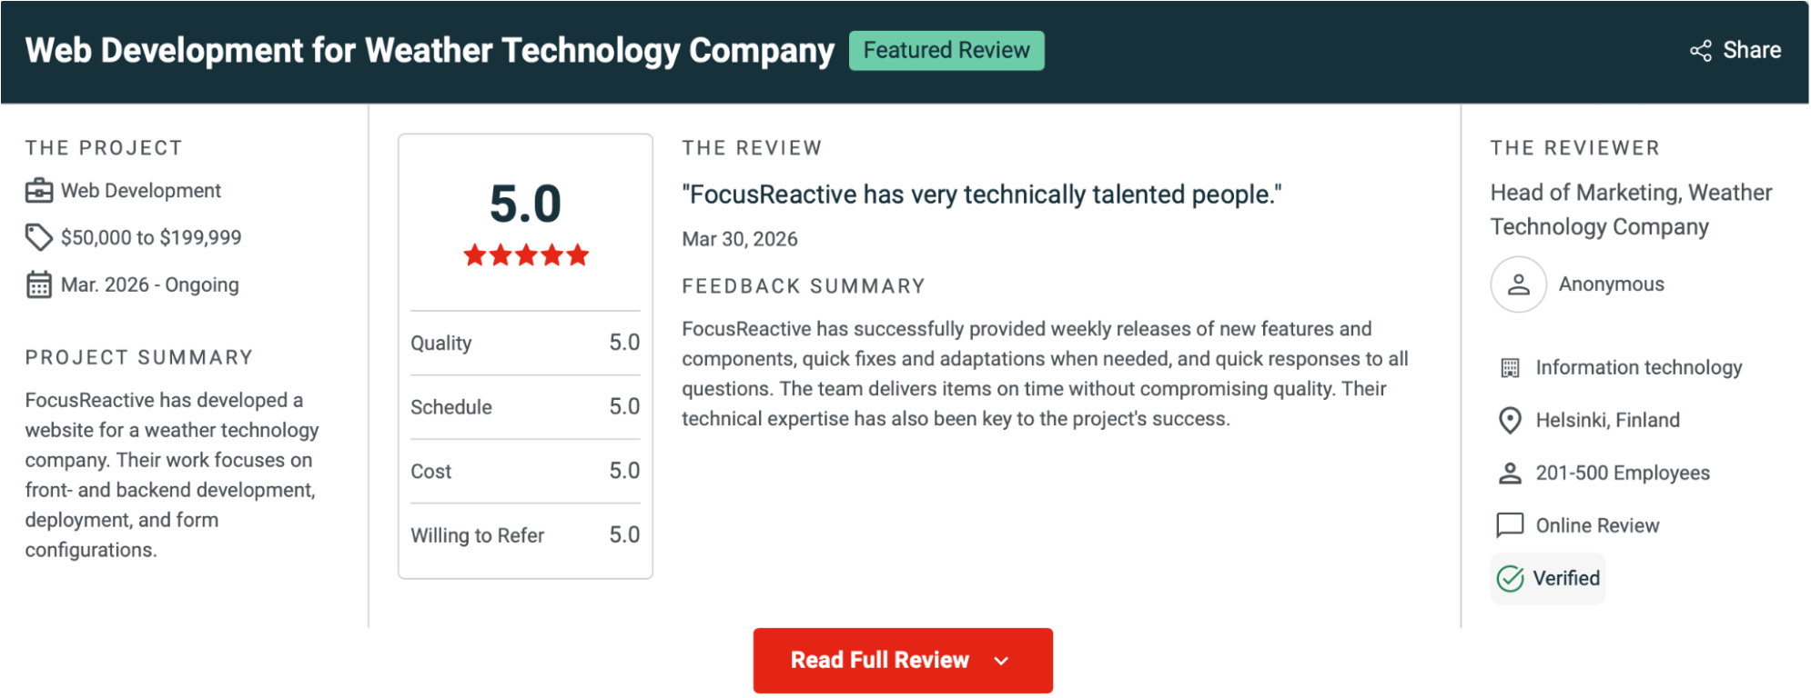Viewport: 1811px width, 698px height.
Task: Select the Quality rating row
Action: click(x=525, y=344)
